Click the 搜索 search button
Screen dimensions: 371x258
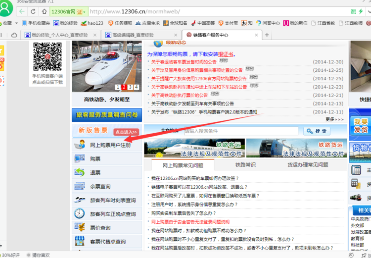317,131
